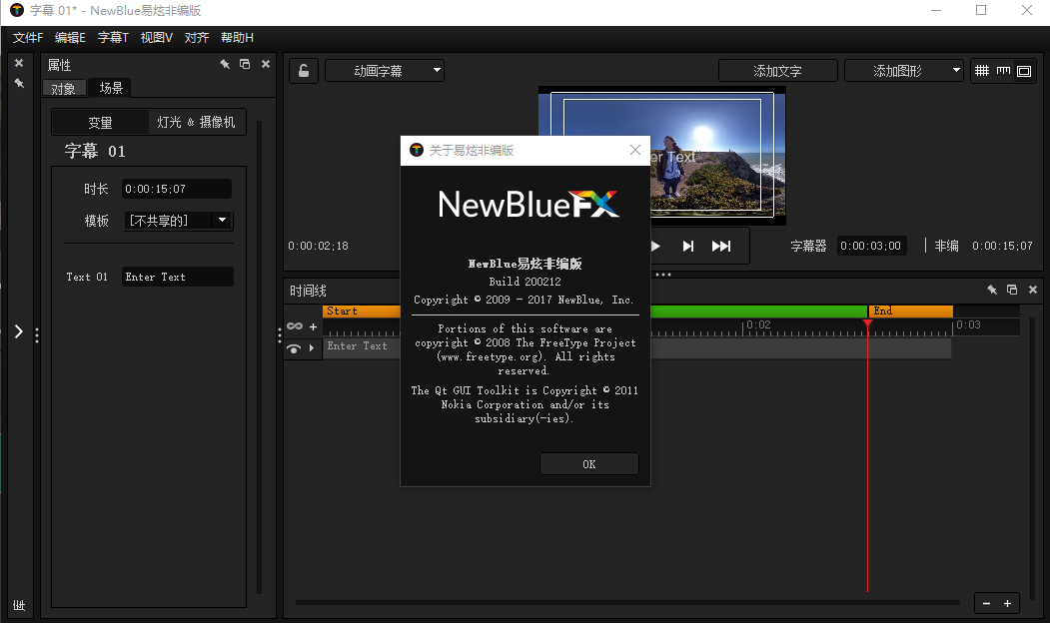Image resolution: width=1050 pixels, height=623 pixels.
Task: Click the 属性 panel vertical scrollbar
Action: click(259, 357)
